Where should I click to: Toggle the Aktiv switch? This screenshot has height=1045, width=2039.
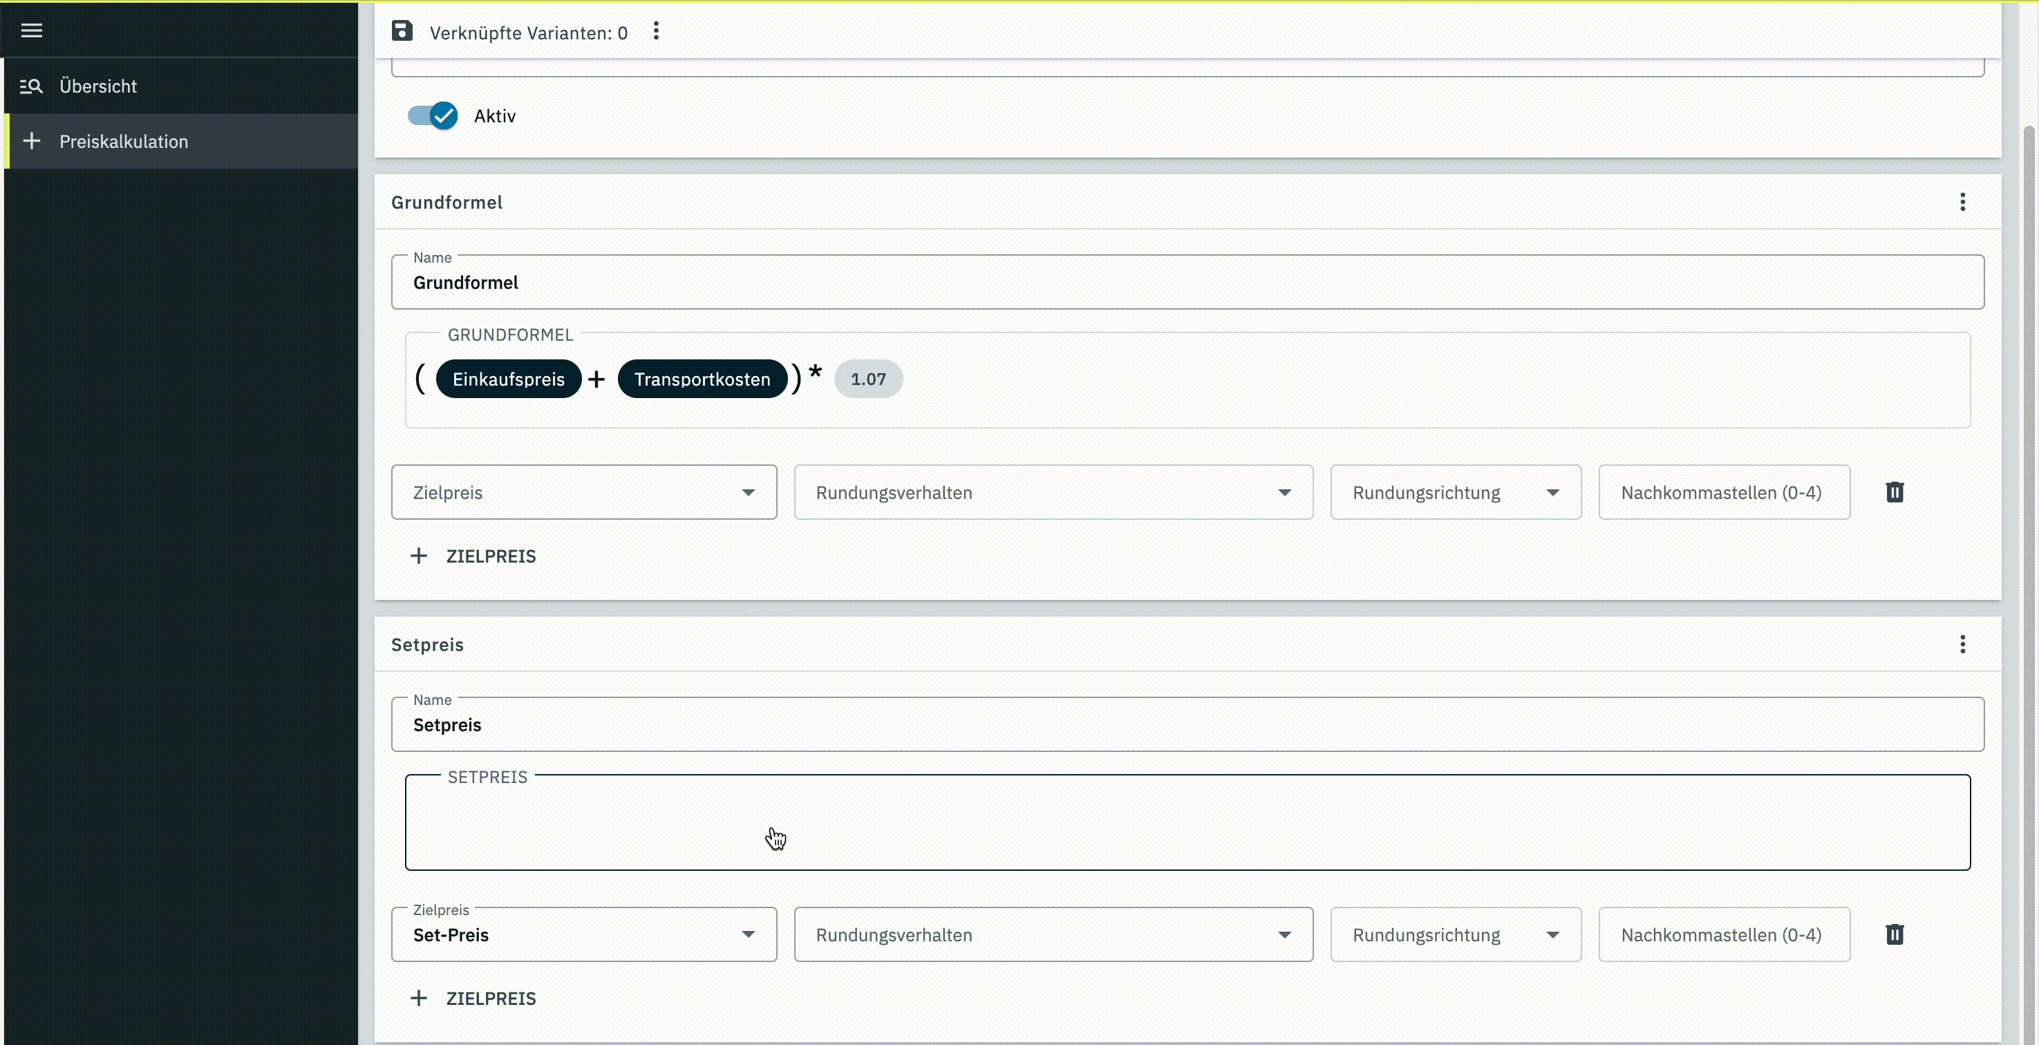click(433, 115)
